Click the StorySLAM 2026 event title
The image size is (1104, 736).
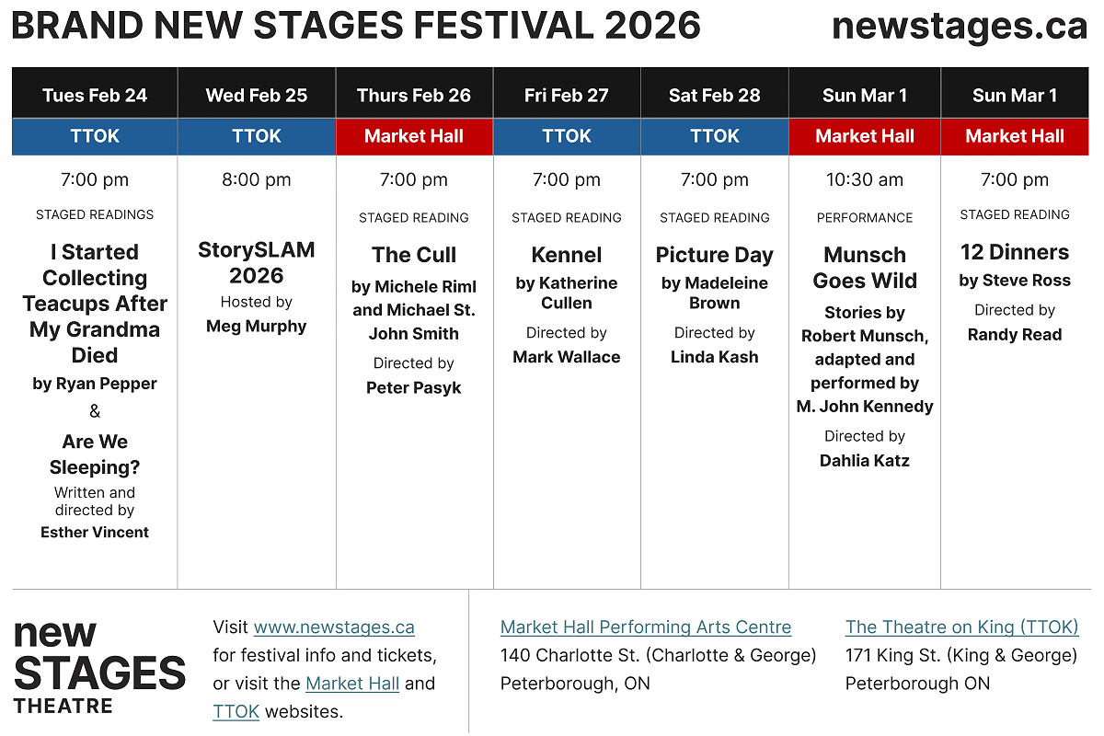(257, 263)
